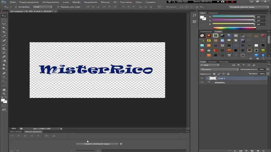Open the Фильтр menu

click(105, 2)
